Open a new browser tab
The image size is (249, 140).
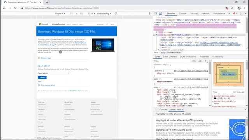(47, 2)
